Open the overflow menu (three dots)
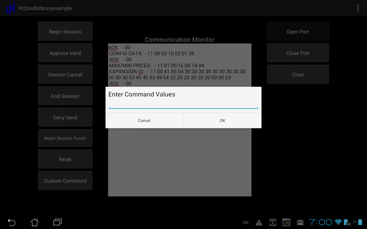Viewport: 367px width, 229px height. click(x=358, y=8)
